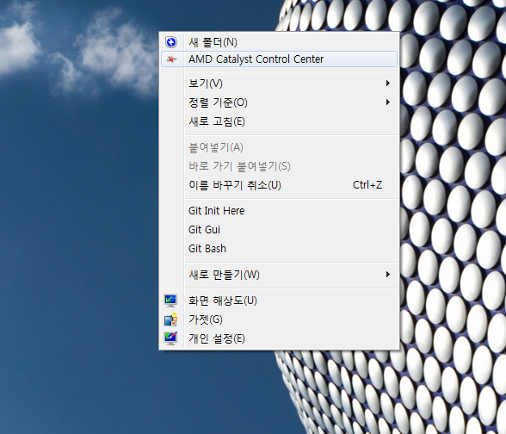Viewport: 506px width, 434px height.
Task: Open the 정렬 기준(O) menu item
Action: click(279, 102)
